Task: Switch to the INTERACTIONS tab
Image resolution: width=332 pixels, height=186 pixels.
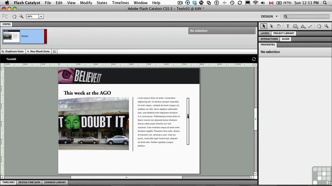Action: [269, 39]
